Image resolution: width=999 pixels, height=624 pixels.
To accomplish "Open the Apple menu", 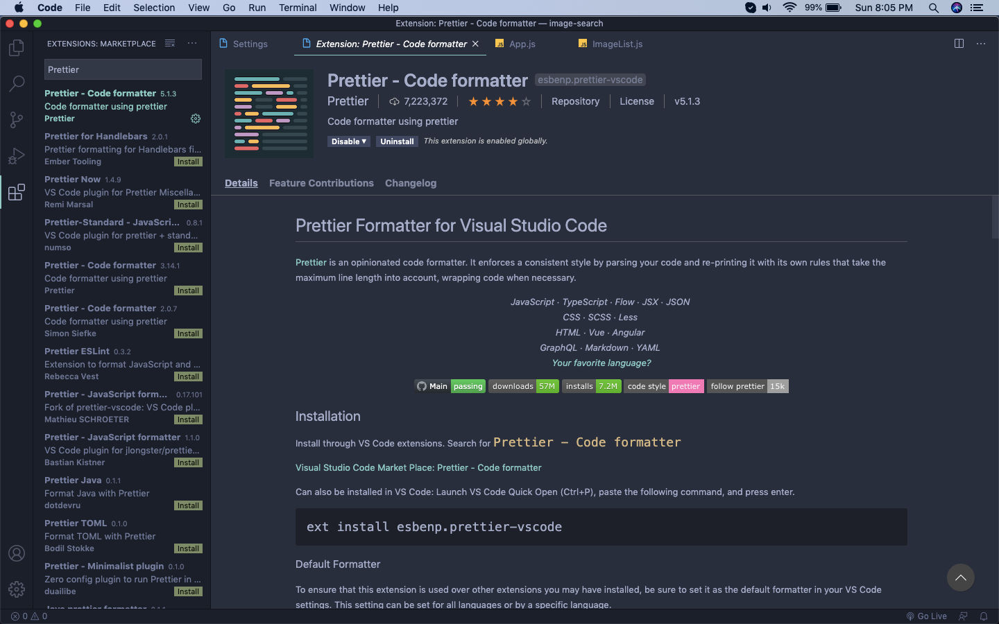I will tap(19, 8).
